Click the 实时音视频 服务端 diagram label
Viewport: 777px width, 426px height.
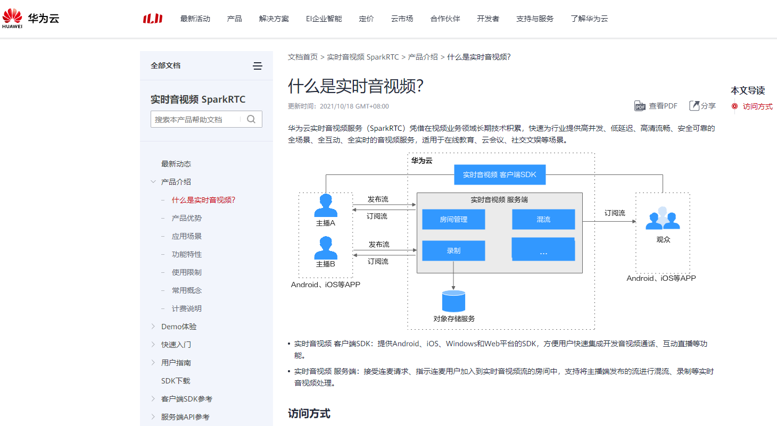pos(499,200)
